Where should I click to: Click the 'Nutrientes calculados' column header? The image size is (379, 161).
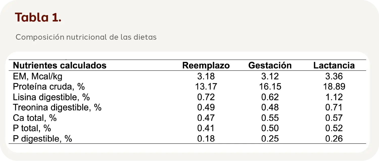pos(60,65)
